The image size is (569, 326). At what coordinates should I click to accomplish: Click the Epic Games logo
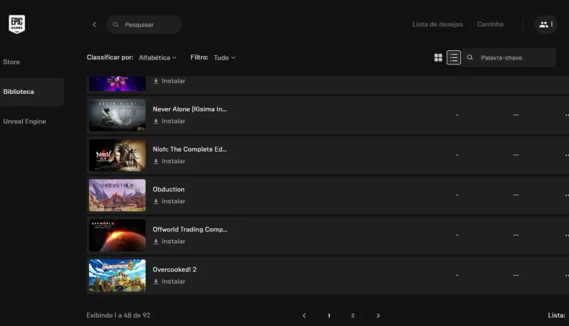pos(17,24)
